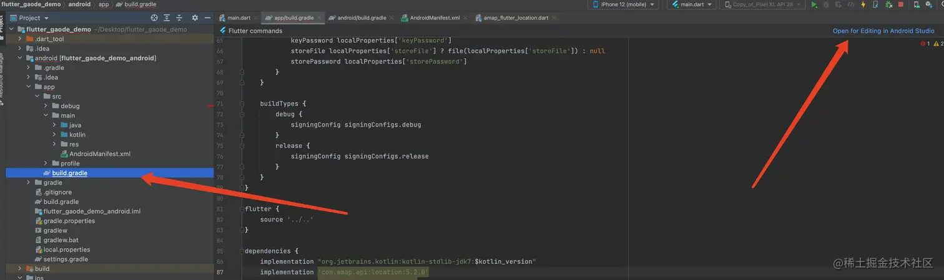
Task: Click Collapse All icon in Project panel
Action: click(x=179, y=18)
